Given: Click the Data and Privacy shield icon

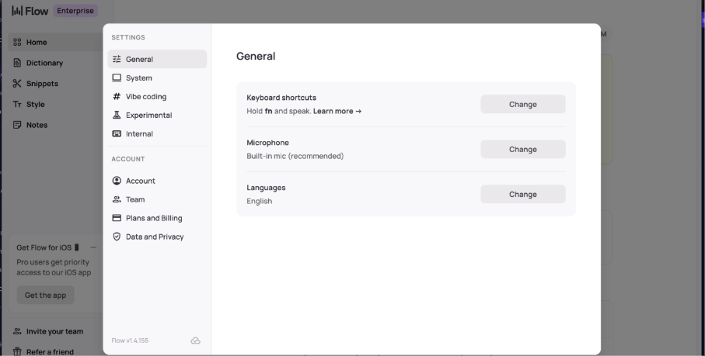Looking at the screenshot, I should pos(117,237).
